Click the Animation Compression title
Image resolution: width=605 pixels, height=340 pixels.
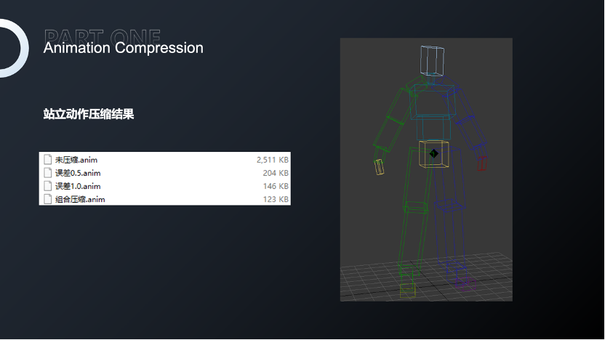(x=123, y=48)
